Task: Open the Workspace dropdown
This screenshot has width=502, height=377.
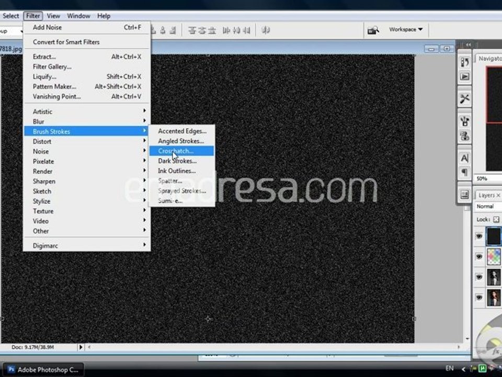Action: [x=406, y=29]
